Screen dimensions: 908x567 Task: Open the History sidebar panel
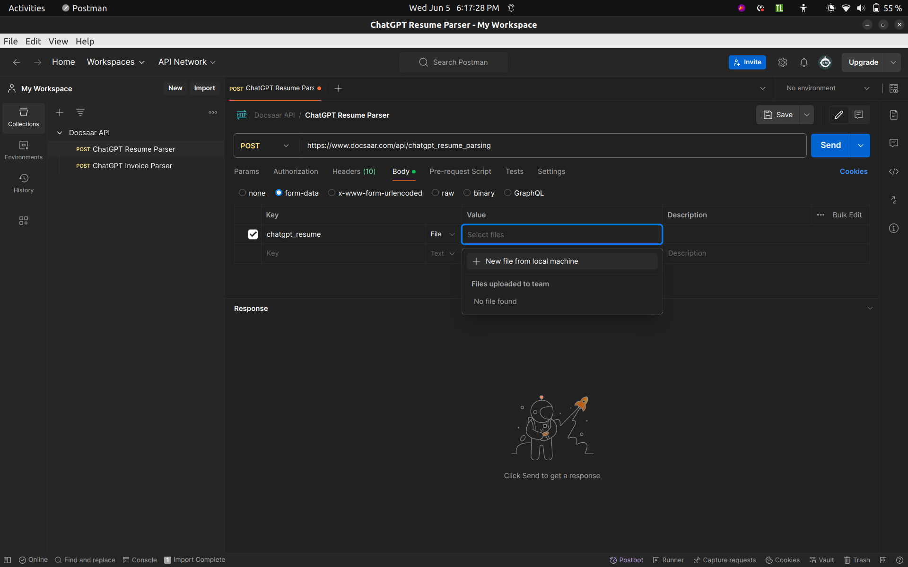click(24, 183)
